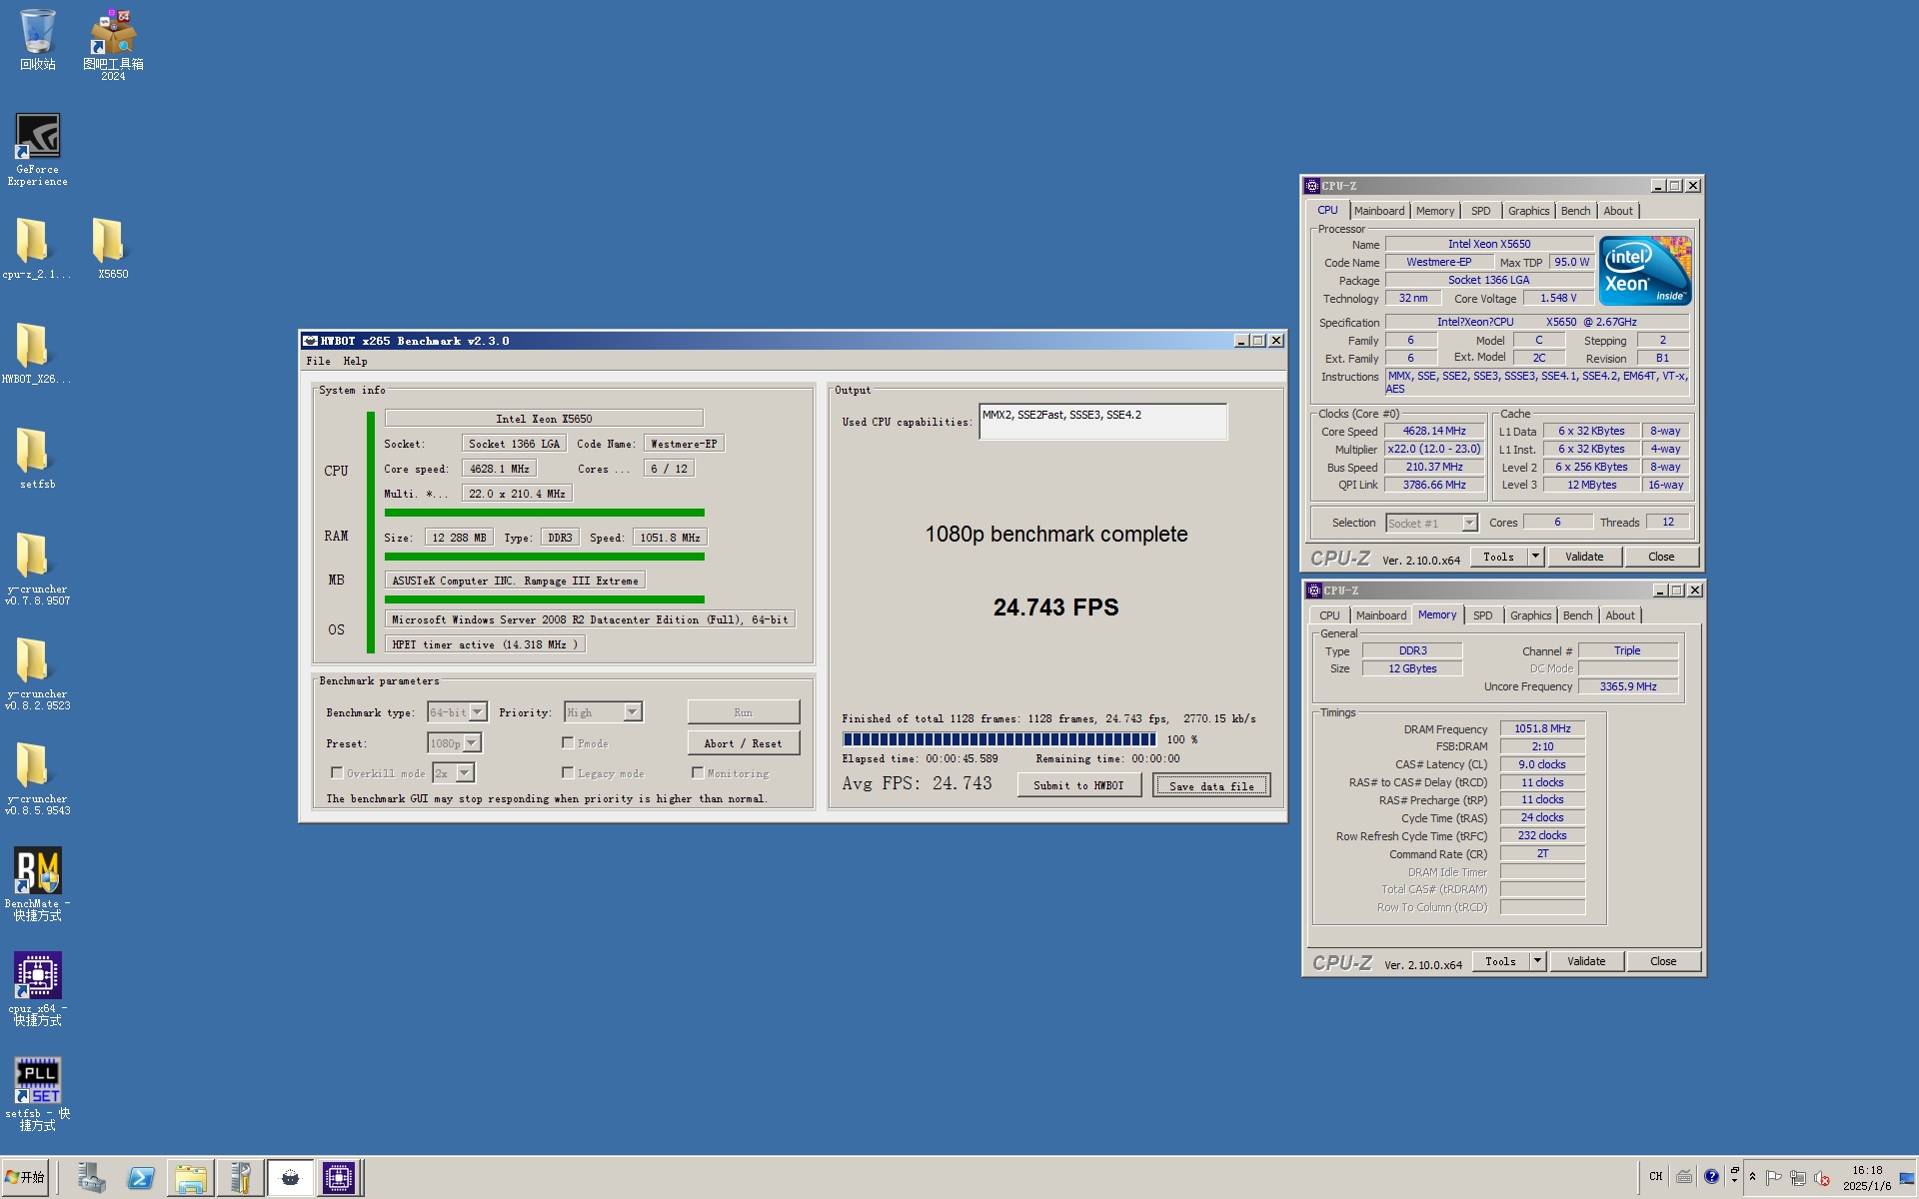Switch to the HWBOT x265 taskbar button
The width and height of the screenshot is (1919, 1199).
[x=290, y=1178]
